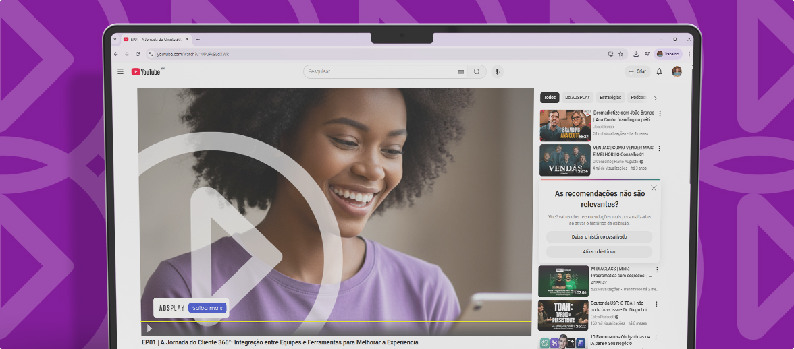Viewport: 794px width, 349px height.
Task: Open the YouTube hamburger guide menu
Action: (x=120, y=72)
